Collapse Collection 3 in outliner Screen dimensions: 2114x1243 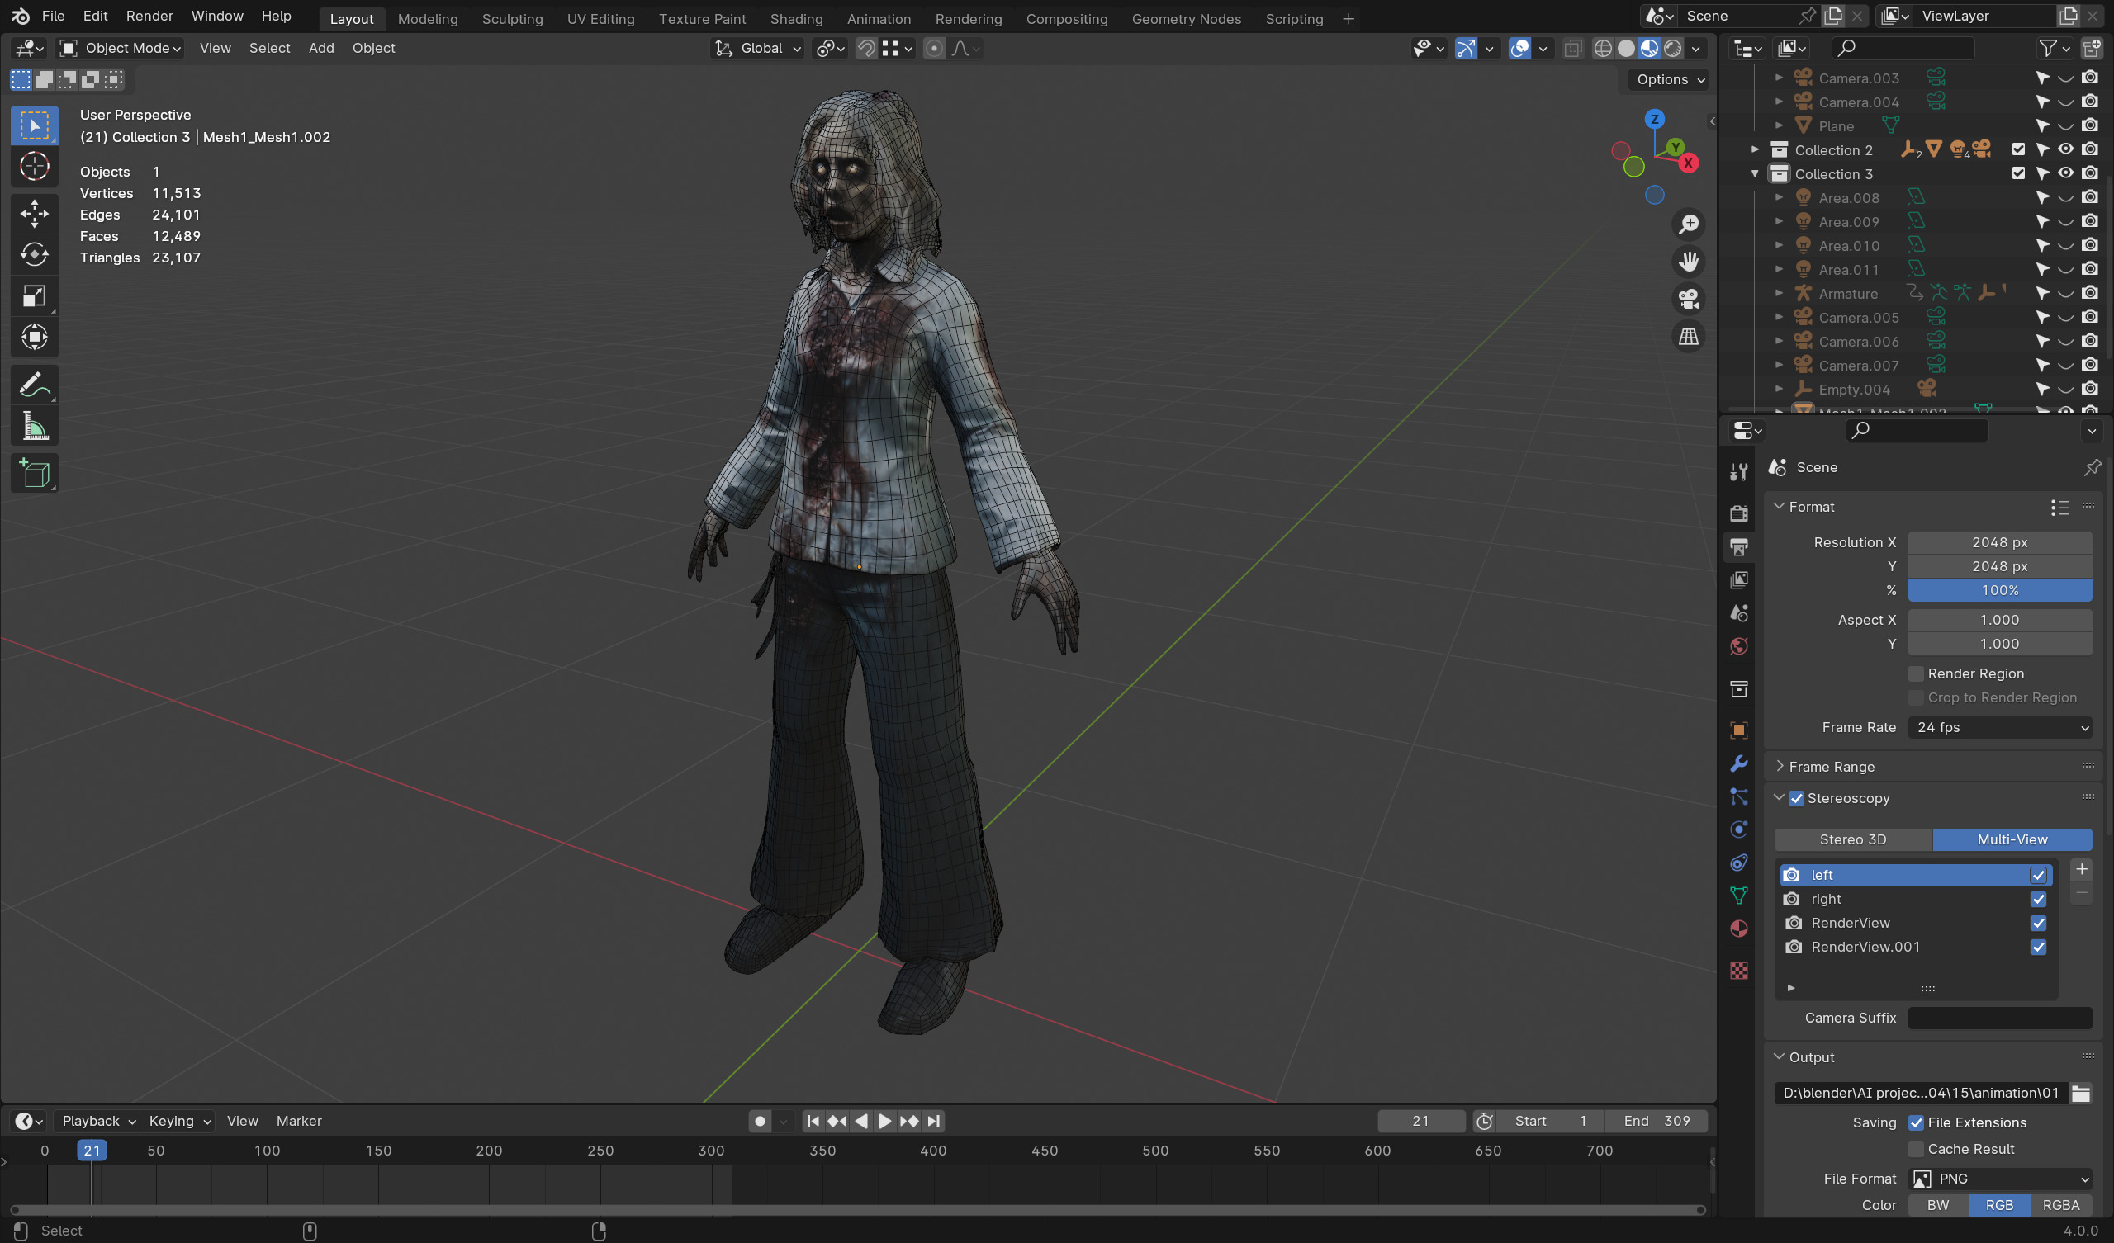(1755, 173)
